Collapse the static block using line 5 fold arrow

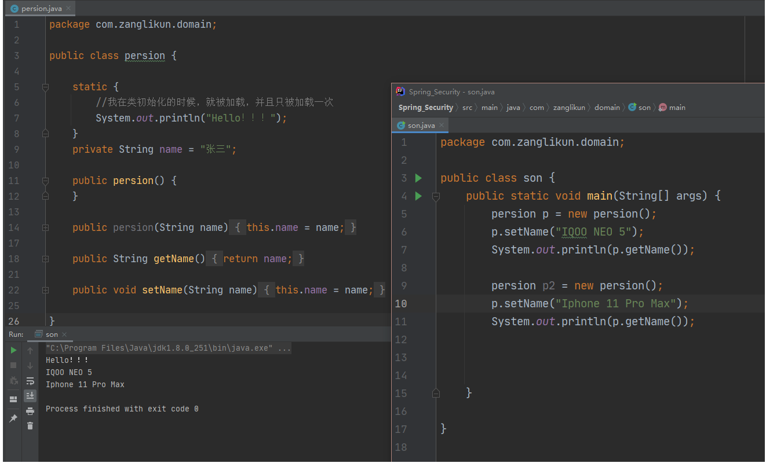(x=45, y=87)
